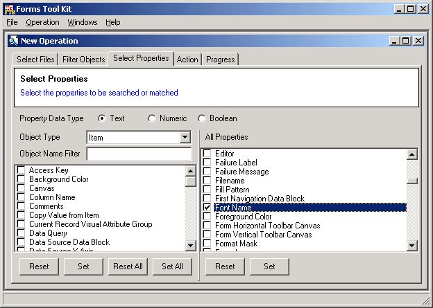Image resolution: width=433 pixels, height=308 pixels.
Task: Click up arrow of left list scrollbar
Action: (191, 171)
